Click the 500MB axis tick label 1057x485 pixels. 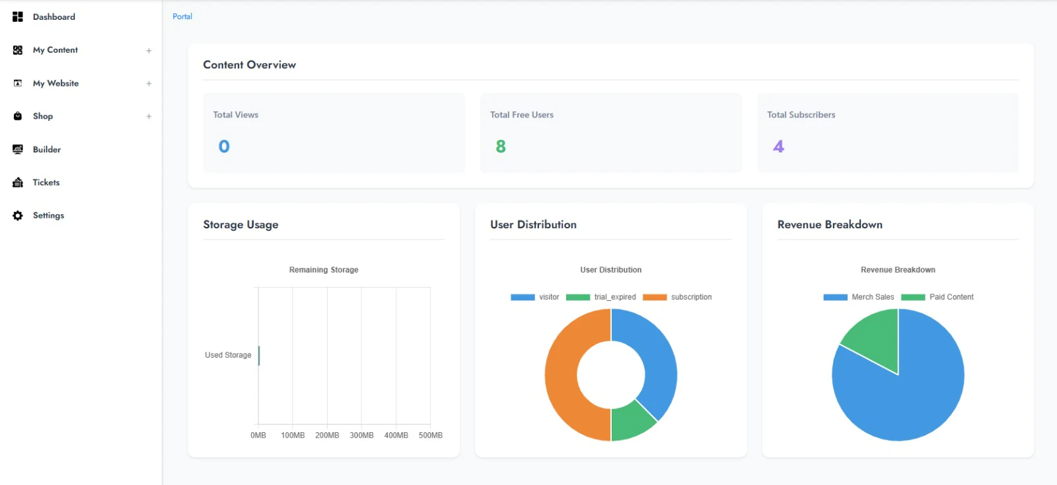click(431, 436)
